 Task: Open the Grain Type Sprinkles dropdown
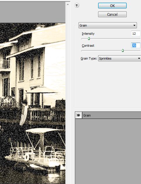pos(119,58)
